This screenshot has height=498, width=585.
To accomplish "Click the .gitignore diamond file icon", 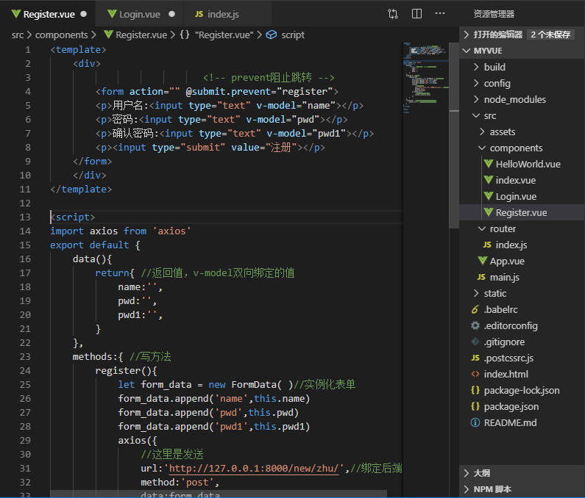I will coord(475,342).
